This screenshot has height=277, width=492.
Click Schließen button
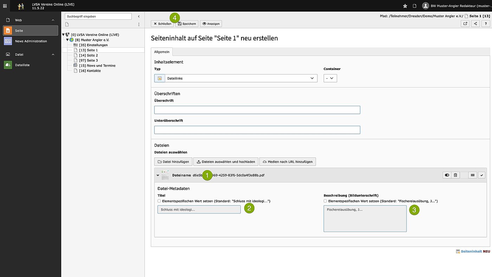(x=162, y=24)
